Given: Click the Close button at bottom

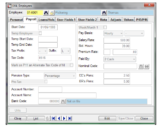Looking at the screenshot, I should (144, 118).
